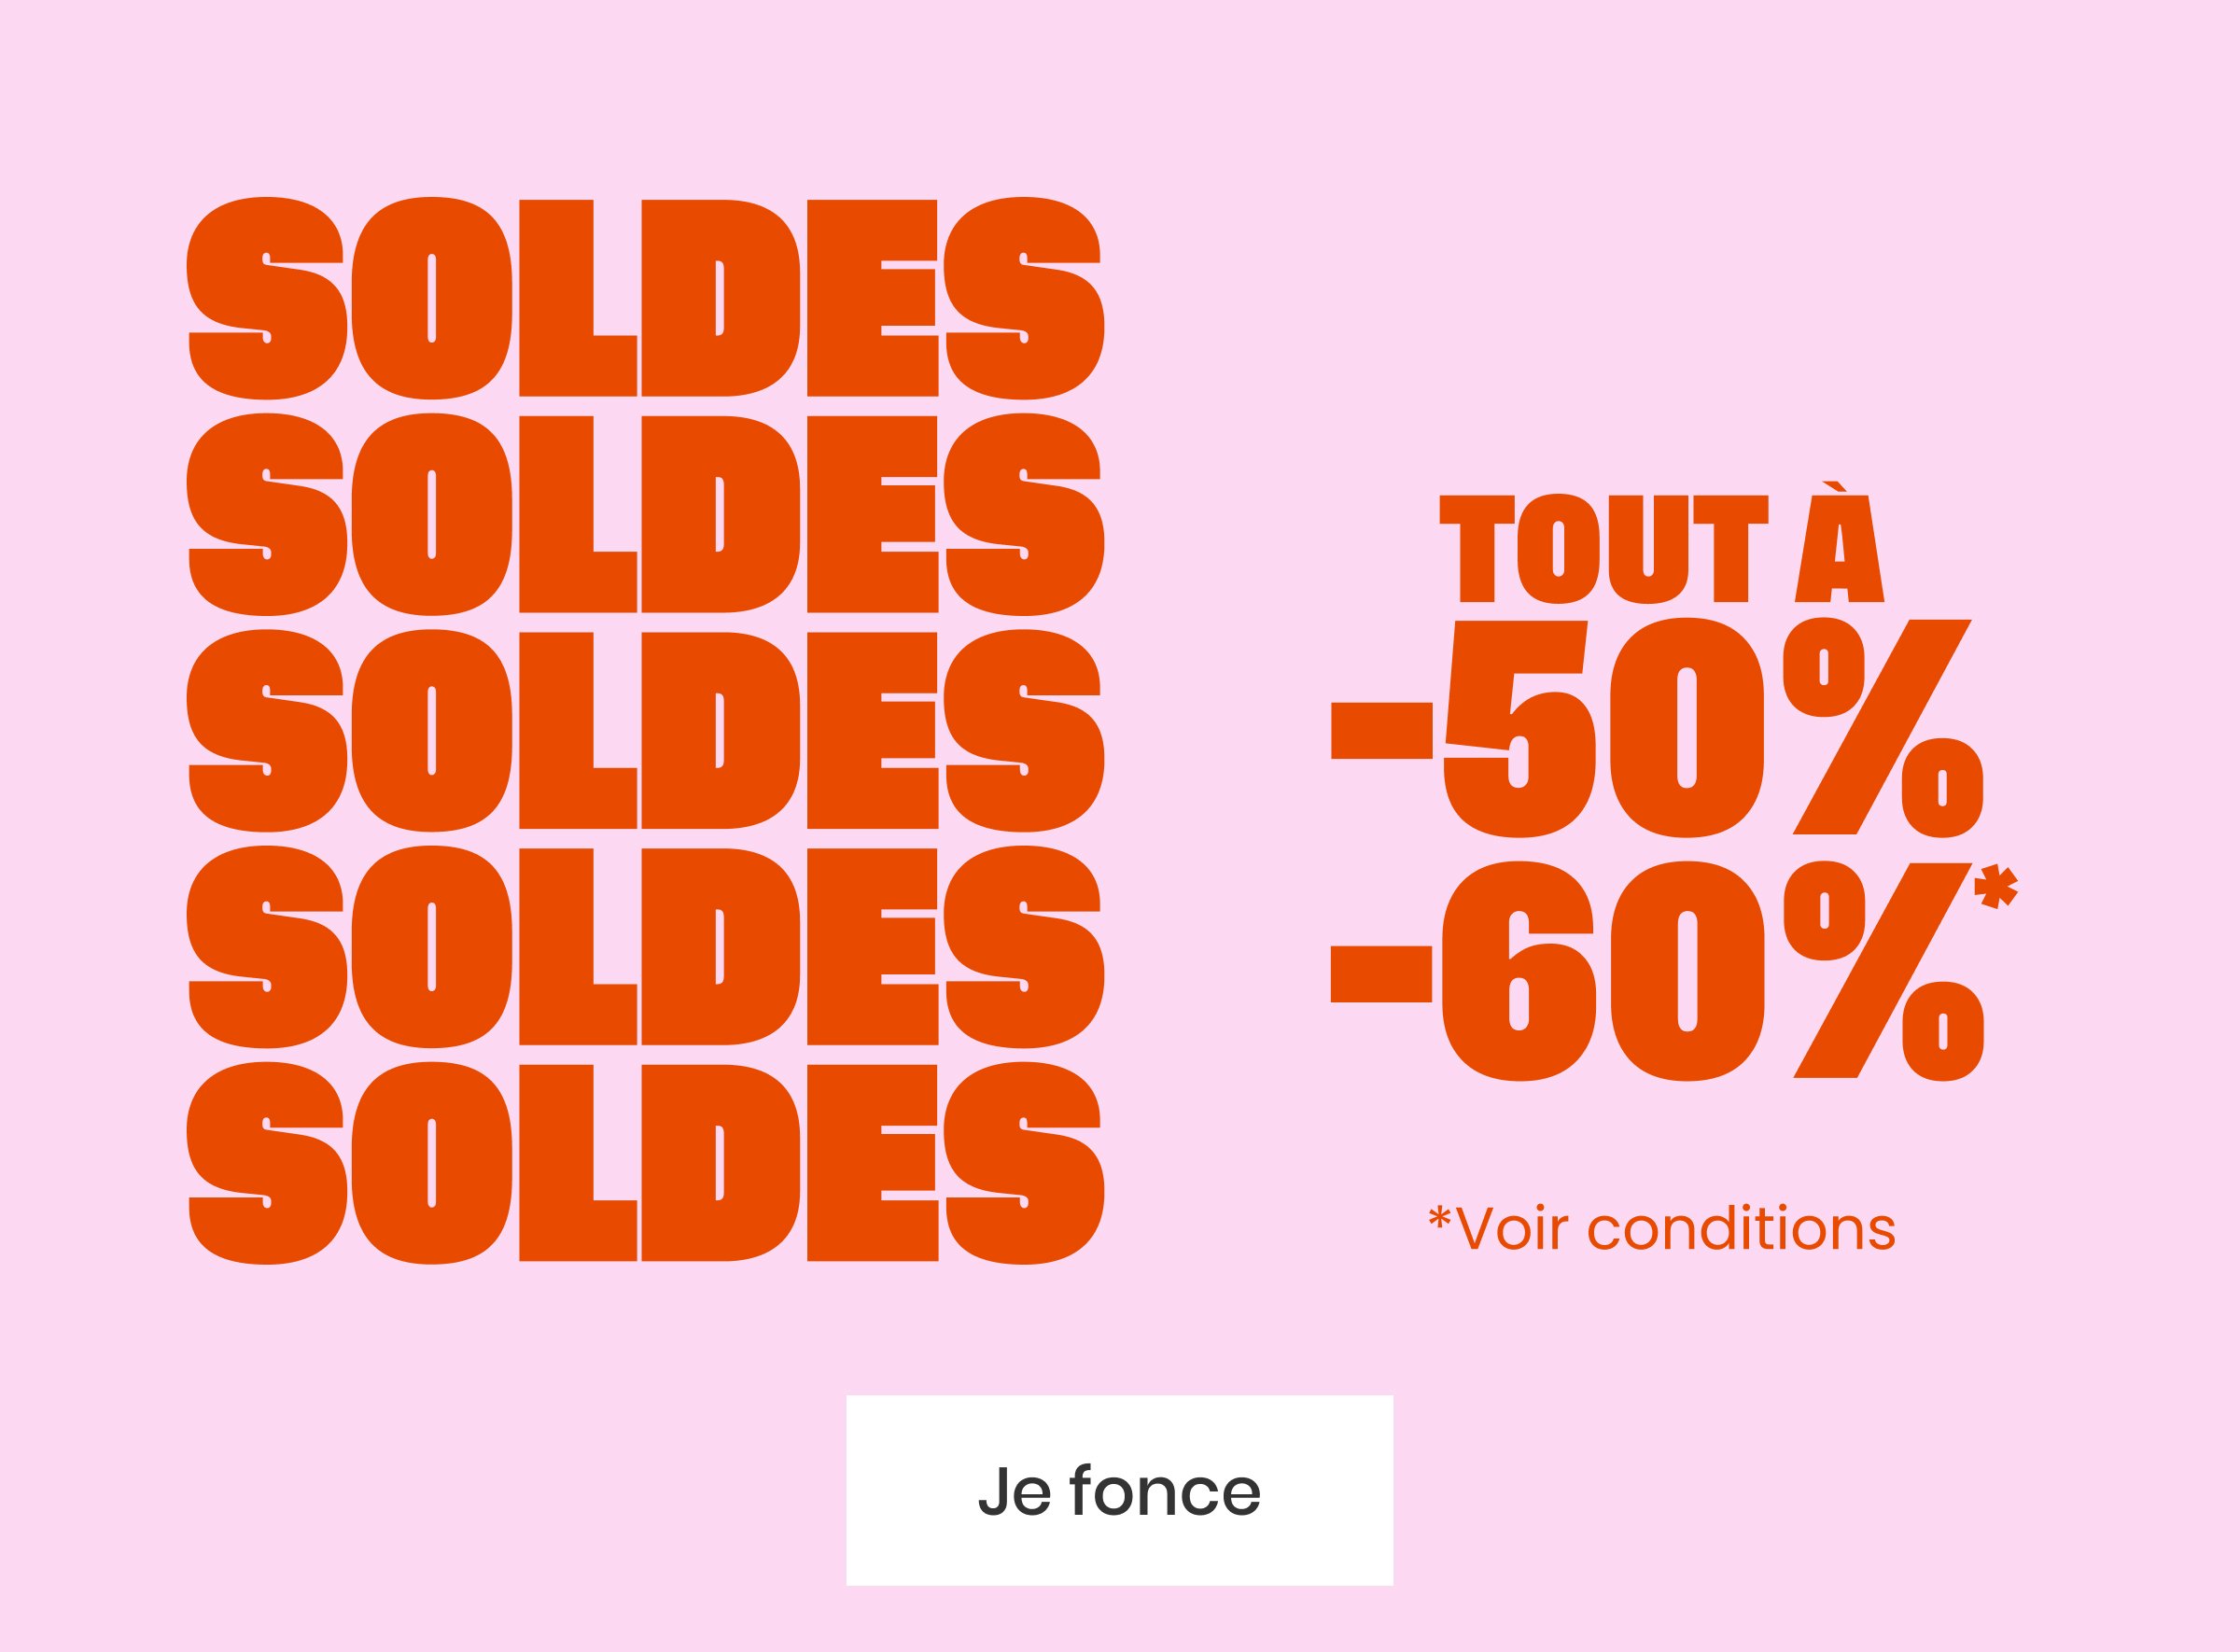Select the fourth SOLDES row from top

645,946
